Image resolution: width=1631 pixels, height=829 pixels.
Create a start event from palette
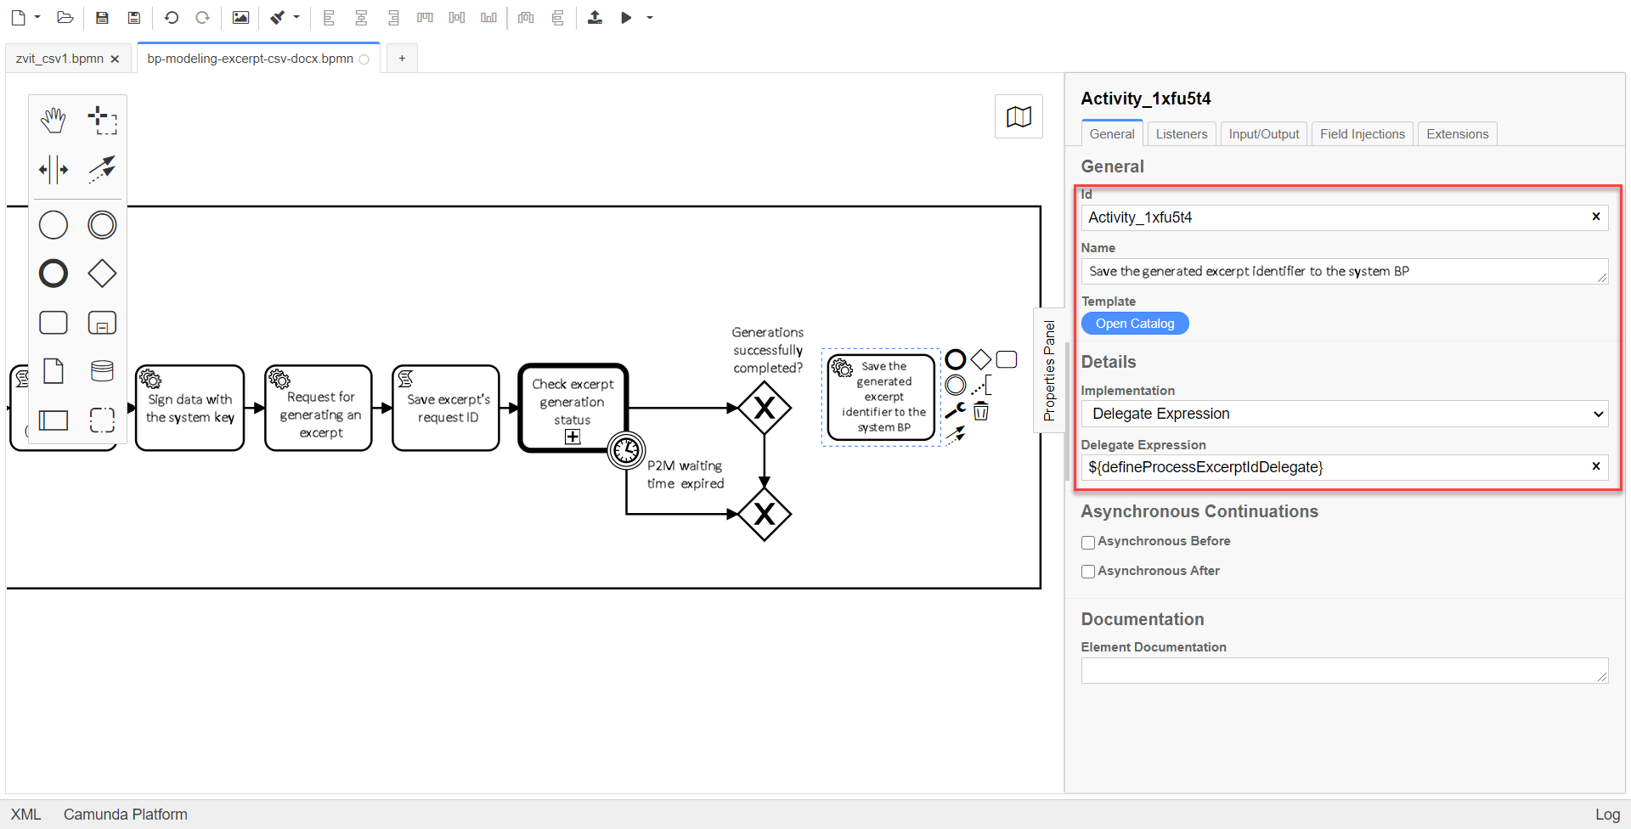[x=54, y=225]
